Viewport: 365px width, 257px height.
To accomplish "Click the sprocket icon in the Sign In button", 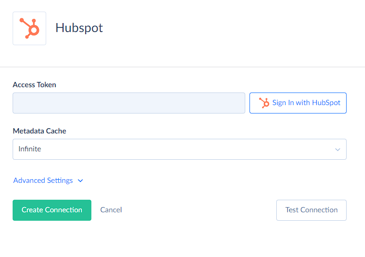I will [264, 103].
